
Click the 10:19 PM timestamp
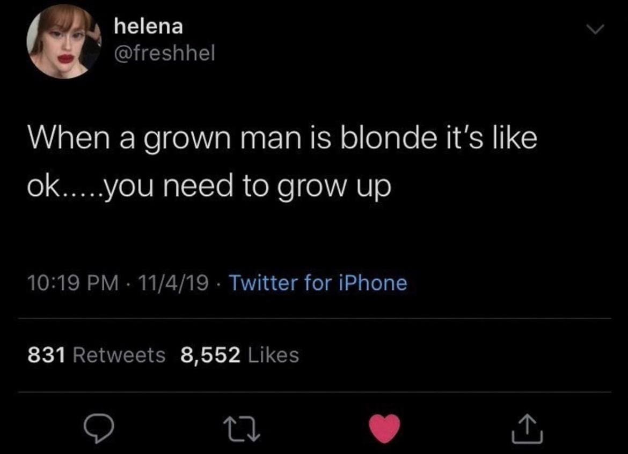coord(72,282)
